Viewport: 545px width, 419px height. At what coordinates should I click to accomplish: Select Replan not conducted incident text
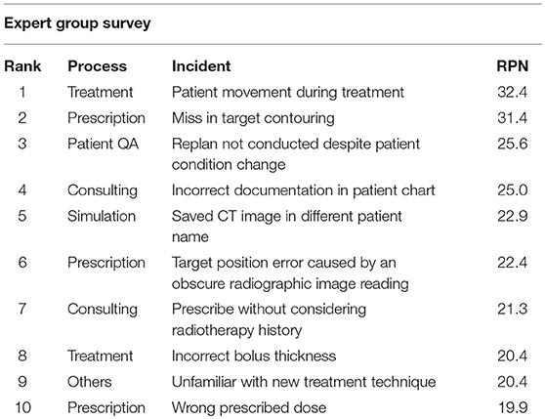pos(296,154)
